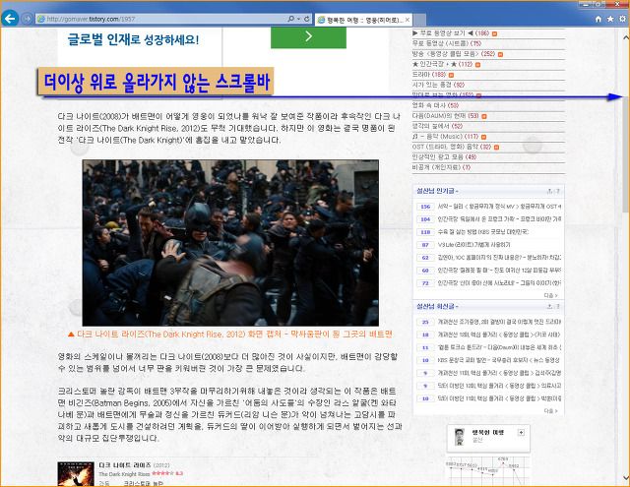Open the OST (드라마, 영화) 음악 category
630x487 pixels.
pyautogui.click(x=452, y=148)
